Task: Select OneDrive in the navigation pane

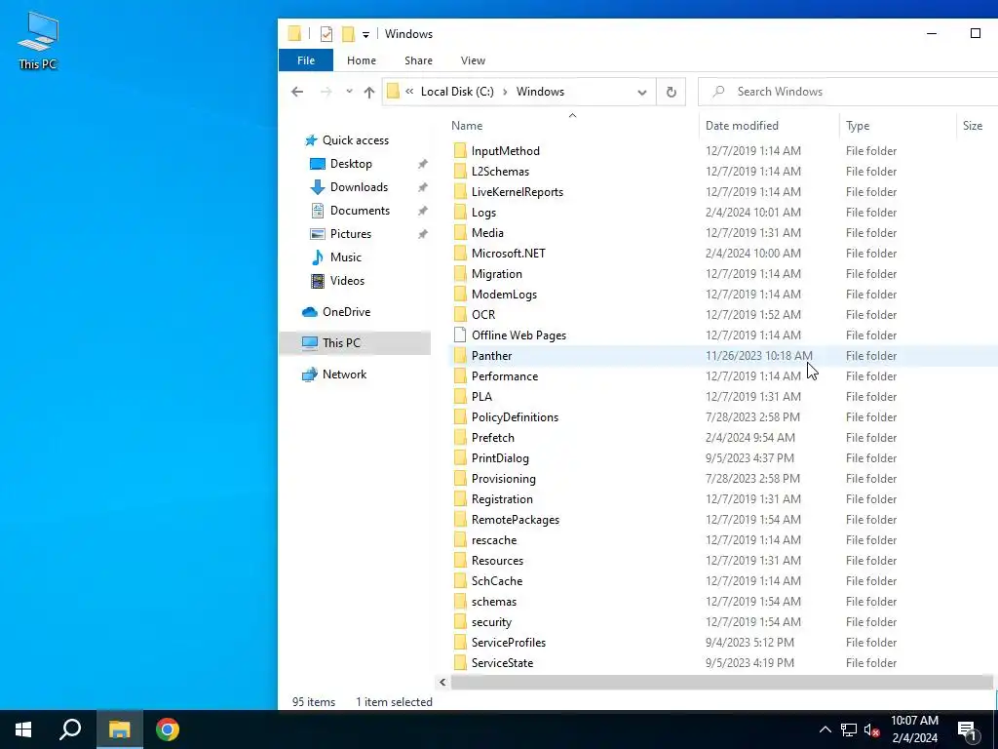Action: pos(346,312)
